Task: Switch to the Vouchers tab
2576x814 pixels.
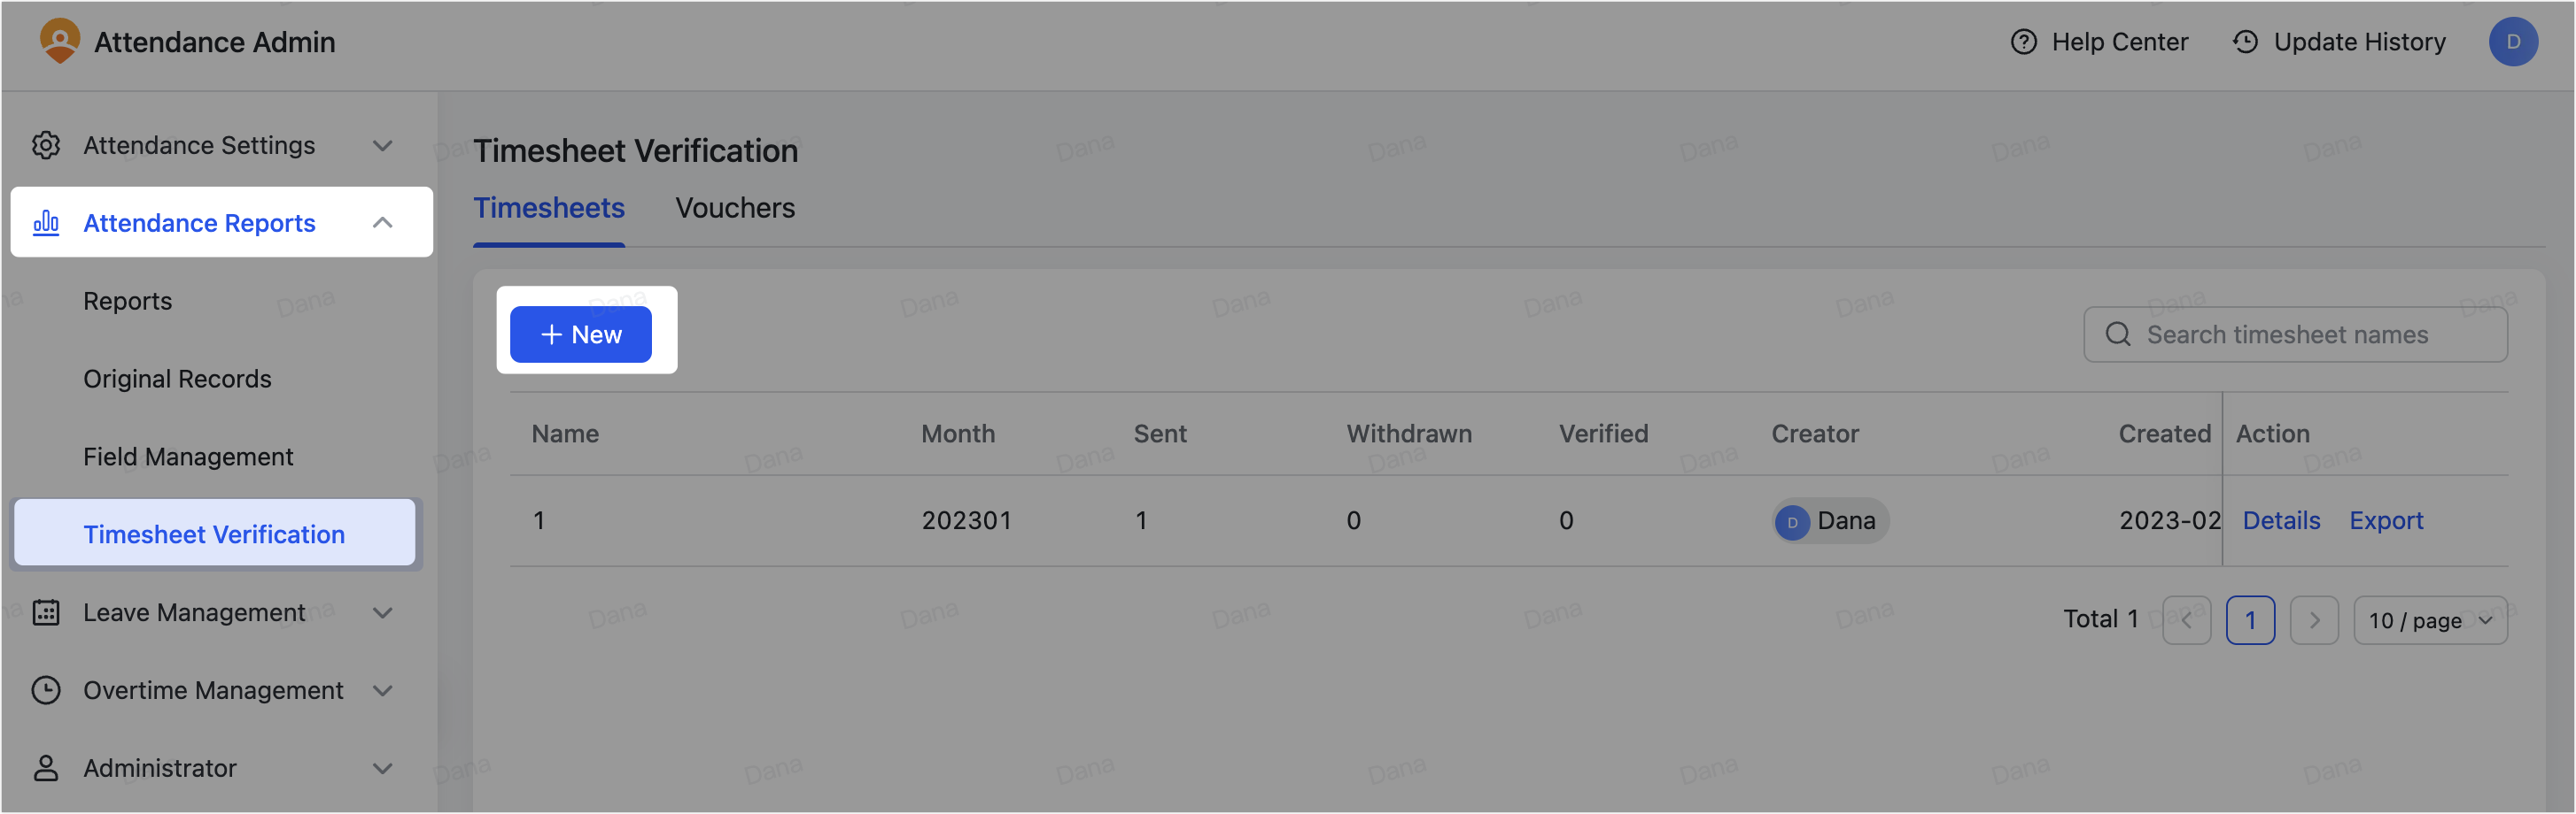Action: (735, 208)
